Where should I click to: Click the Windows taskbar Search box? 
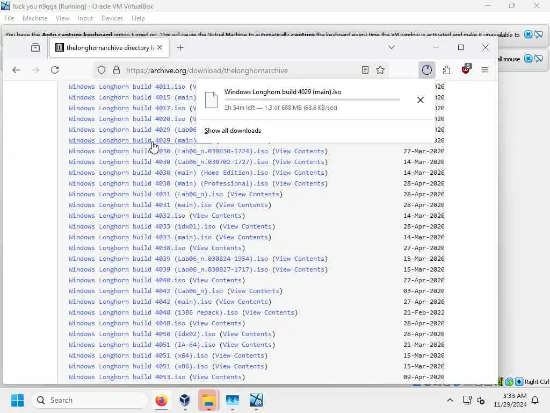pyautogui.click(x=90, y=400)
